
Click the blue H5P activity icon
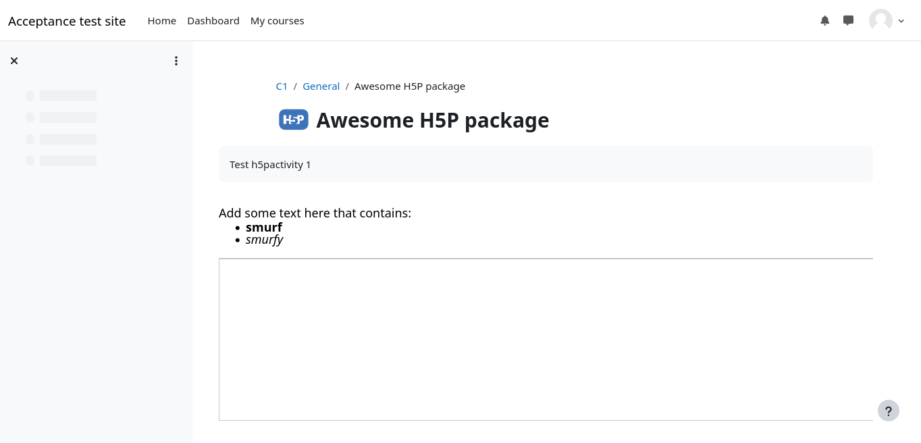click(294, 120)
